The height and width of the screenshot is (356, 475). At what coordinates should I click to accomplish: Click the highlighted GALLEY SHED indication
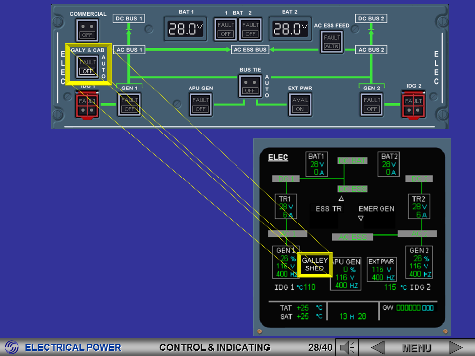(315, 264)
